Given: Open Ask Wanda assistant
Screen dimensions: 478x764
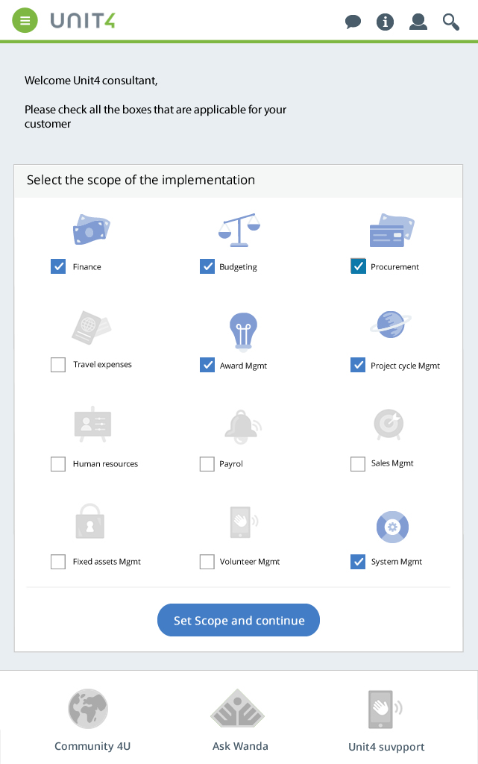Looking at the screenshot, I should [x=240, y=720].
